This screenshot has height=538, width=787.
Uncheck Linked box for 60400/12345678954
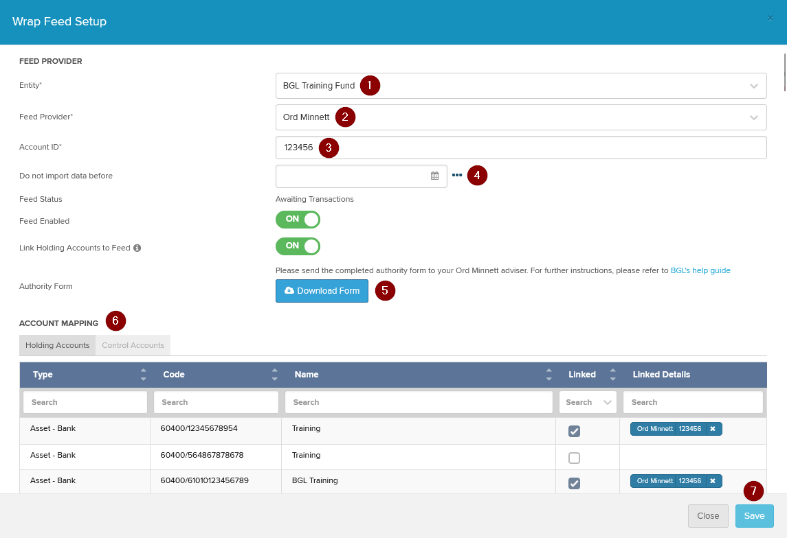click(574, 432)
